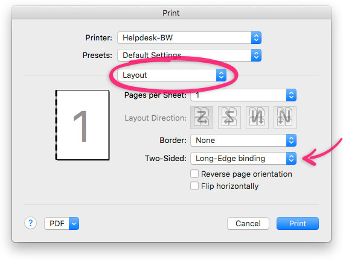Open the Helpdesk-BW printer selector

click(x=189, y=38)
